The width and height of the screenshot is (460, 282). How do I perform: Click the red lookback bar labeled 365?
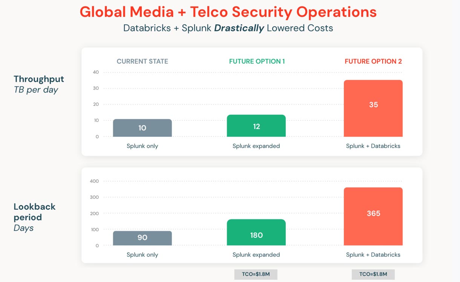373,216
